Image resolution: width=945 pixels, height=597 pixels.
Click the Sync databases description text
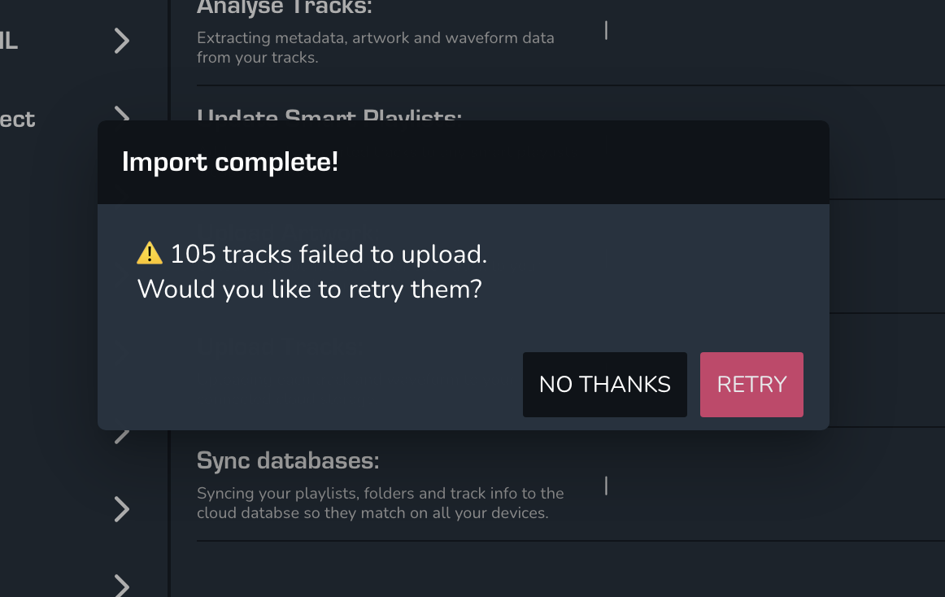click(x=380, y=503)
